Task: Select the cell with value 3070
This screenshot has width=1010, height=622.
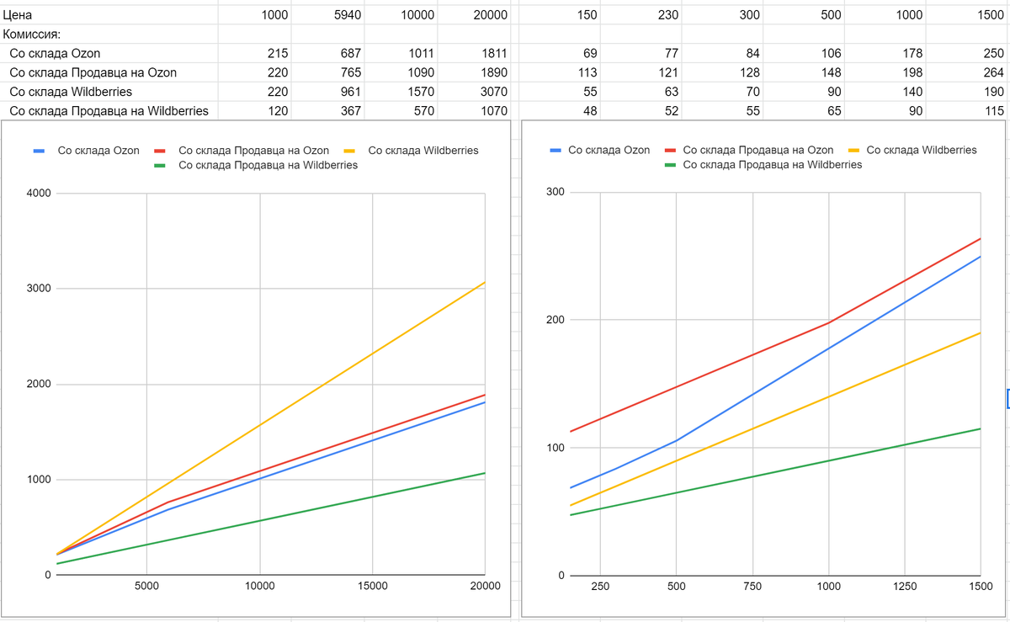Action: pos(475,92)
